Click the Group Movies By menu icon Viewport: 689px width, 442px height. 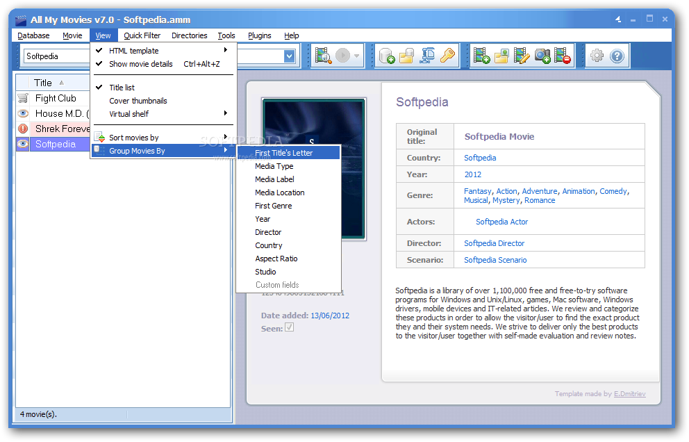(x=100, y=150)
